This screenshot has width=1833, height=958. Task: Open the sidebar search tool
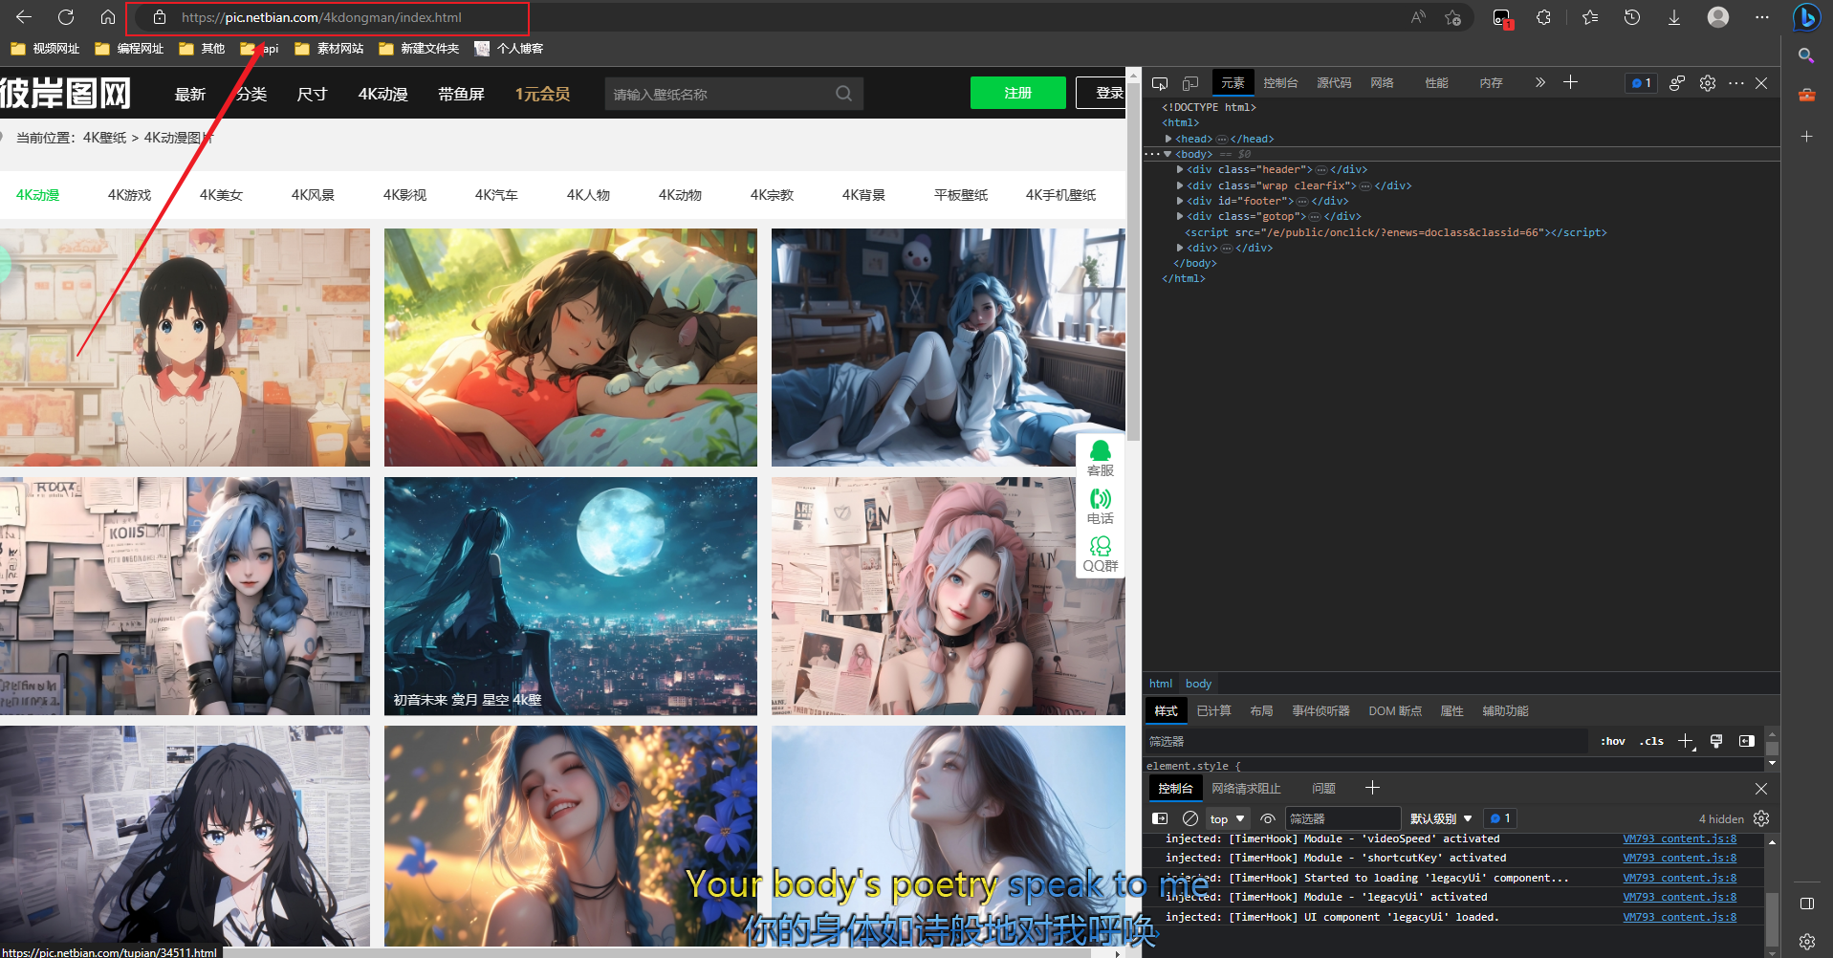click(x=1806, y=55)
